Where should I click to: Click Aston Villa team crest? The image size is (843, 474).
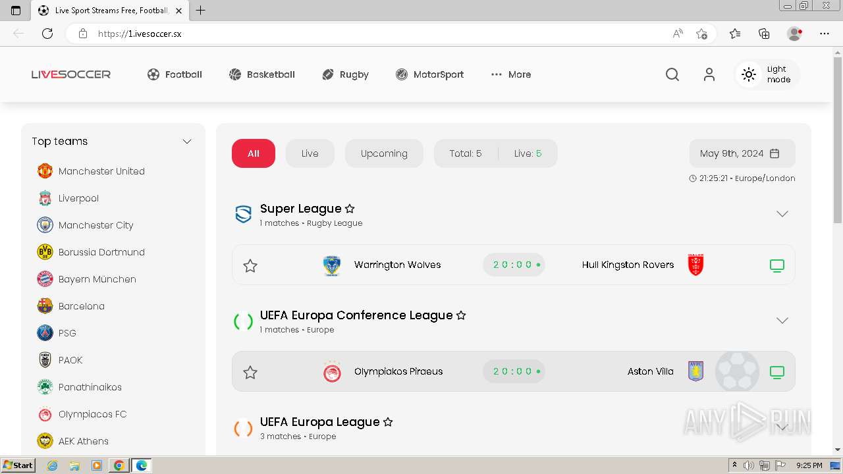(695, 371)
